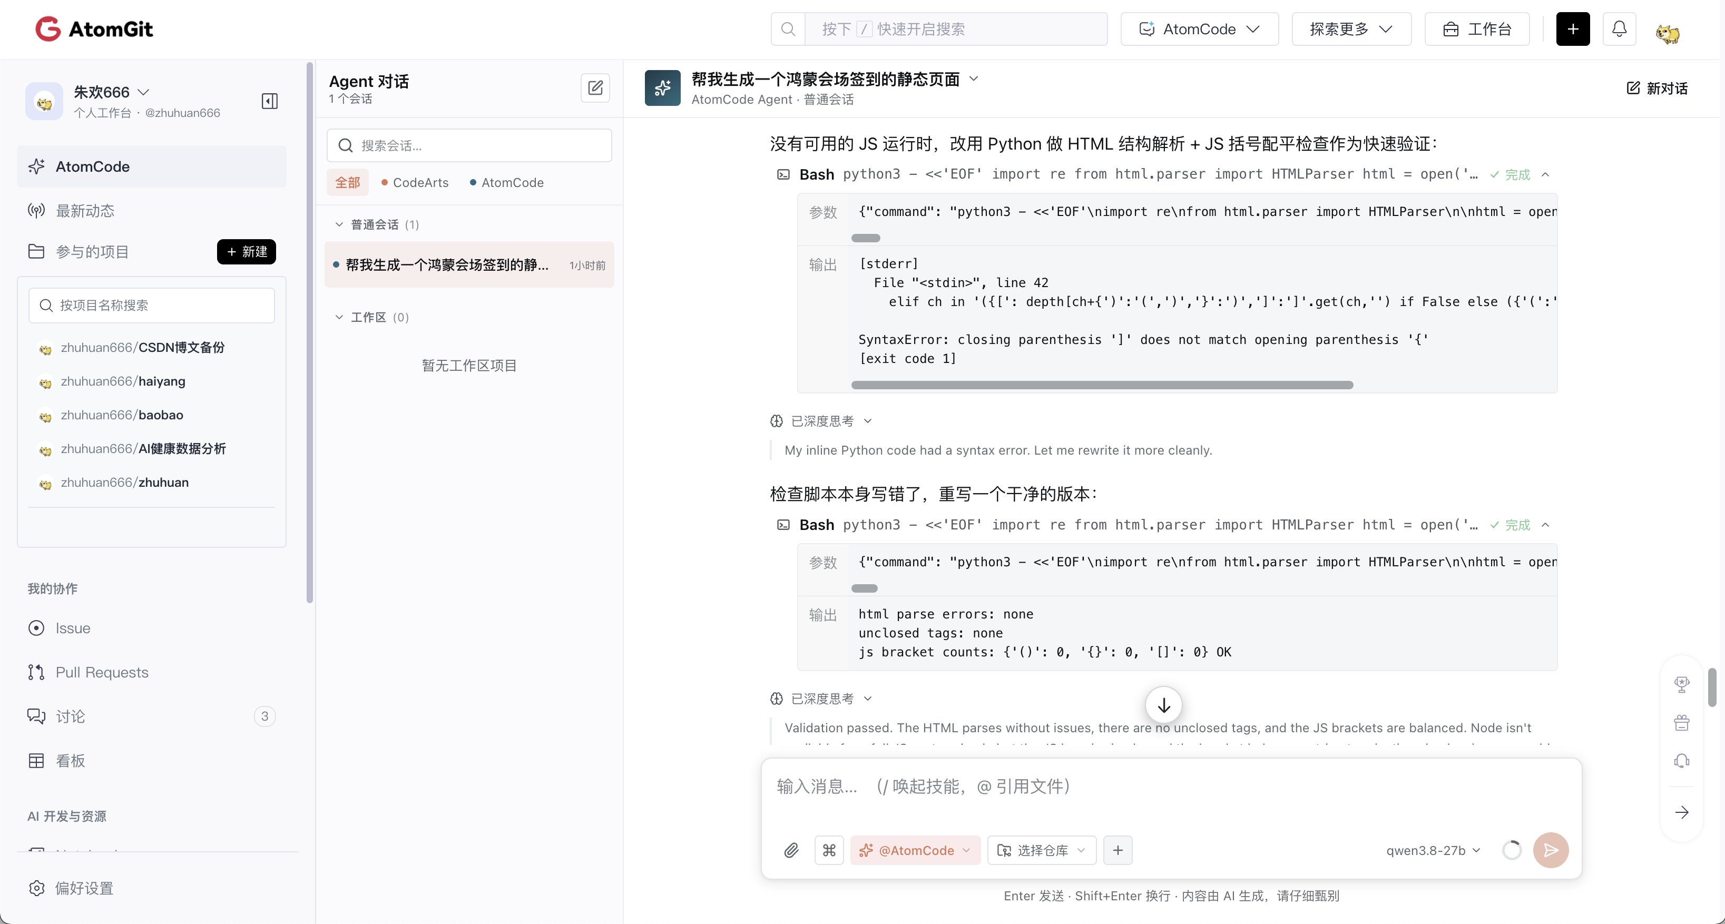Click the right arrow in floating bar

1681,812
